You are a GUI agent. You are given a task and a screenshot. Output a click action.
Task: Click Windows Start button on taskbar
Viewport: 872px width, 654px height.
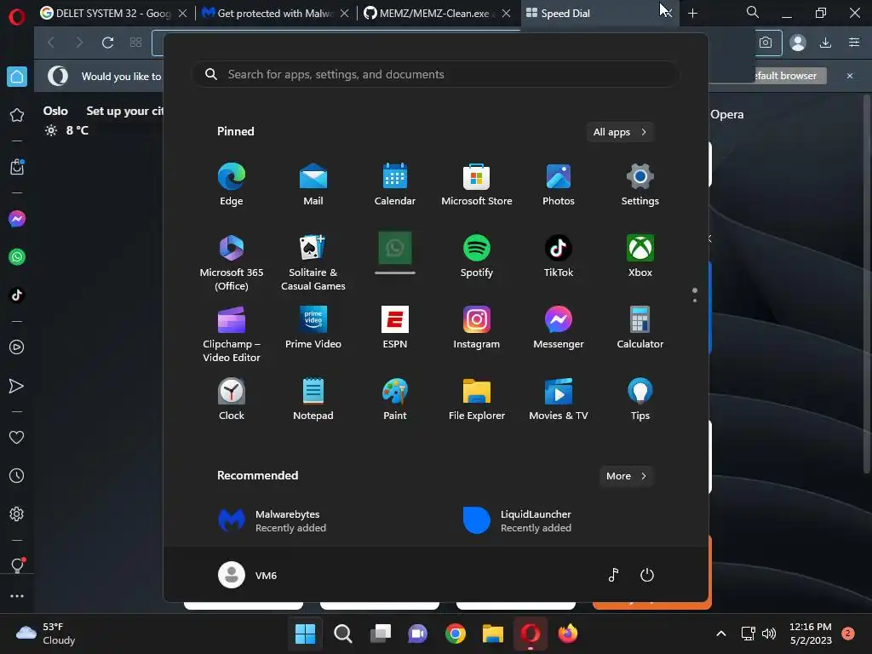(x=306, y=634)
